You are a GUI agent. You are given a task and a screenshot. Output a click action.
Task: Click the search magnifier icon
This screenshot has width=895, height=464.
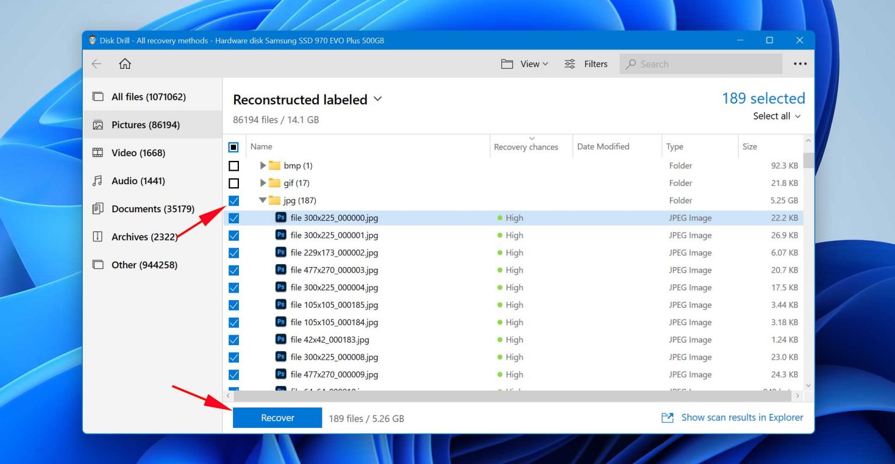coord(631,64)
